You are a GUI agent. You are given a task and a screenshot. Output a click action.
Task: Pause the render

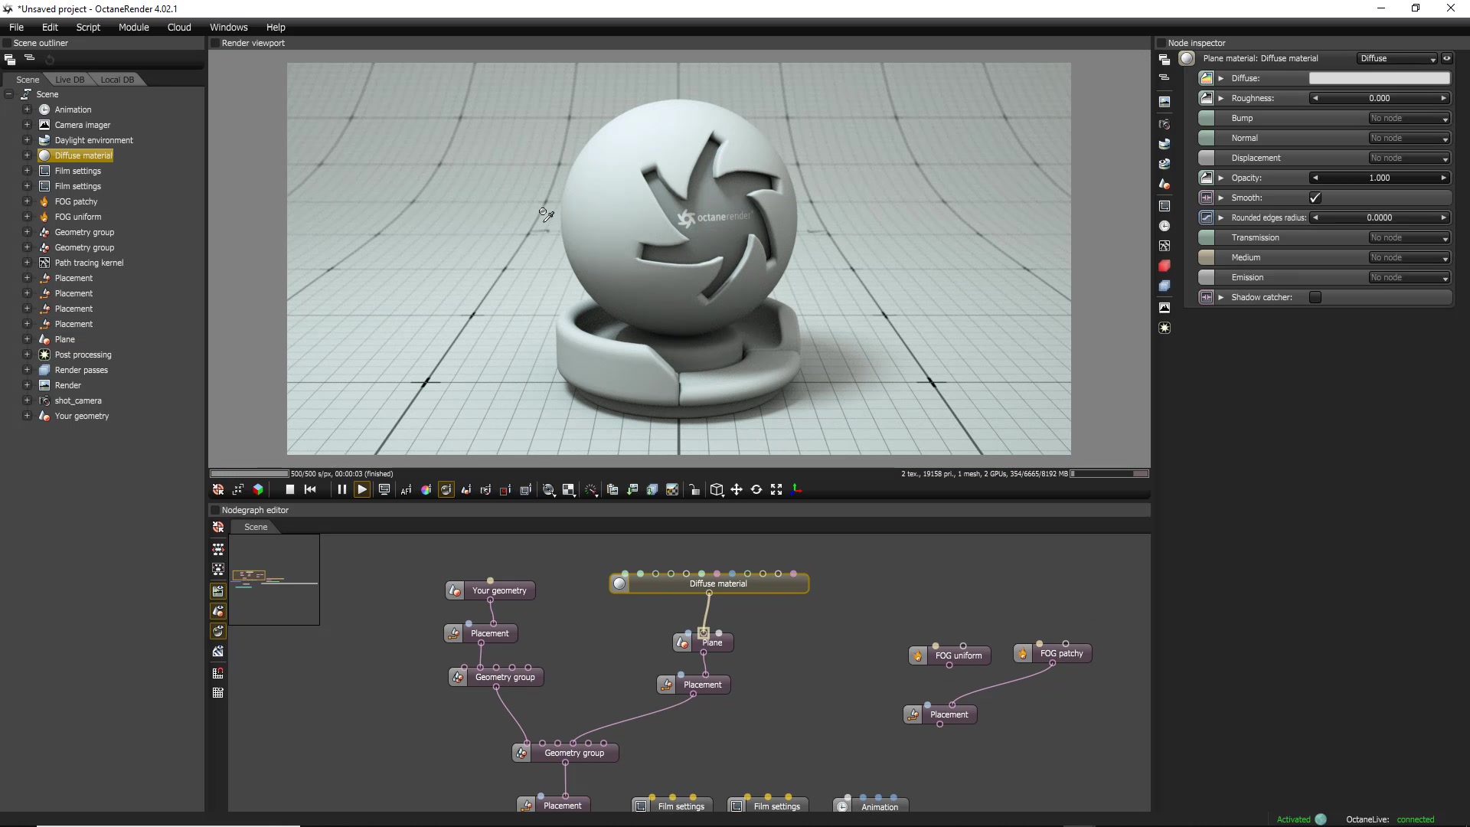342,489
